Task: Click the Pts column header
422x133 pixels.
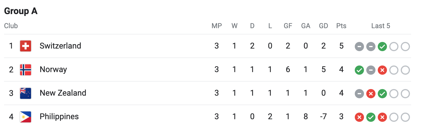Action: point(341,26)
